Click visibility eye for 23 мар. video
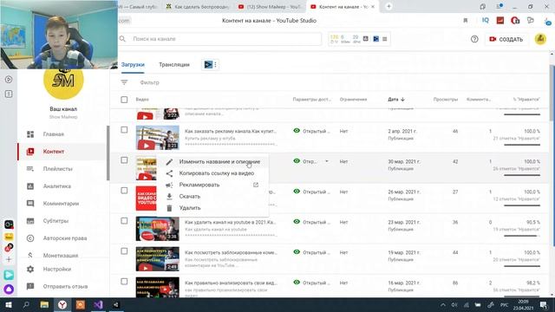 coord(297,222)
